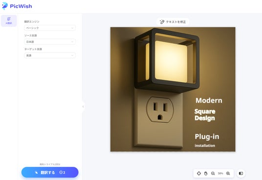Select the hand pan tool
262x180 pixels.
pos(206,174)
